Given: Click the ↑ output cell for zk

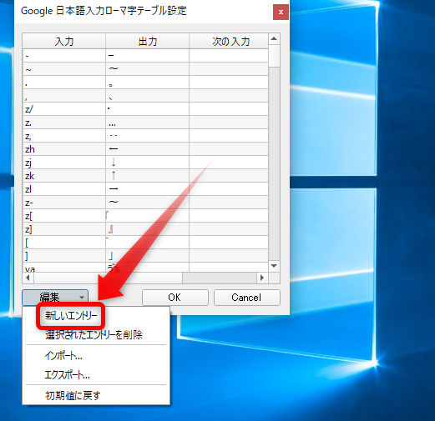Looking at the screenshot, I should (148, 176).
